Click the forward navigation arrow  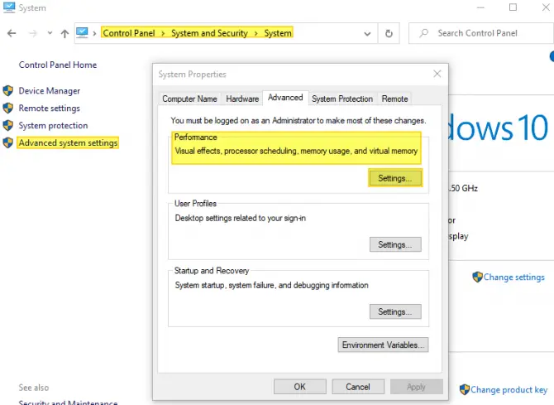click(x=33, y=33)
